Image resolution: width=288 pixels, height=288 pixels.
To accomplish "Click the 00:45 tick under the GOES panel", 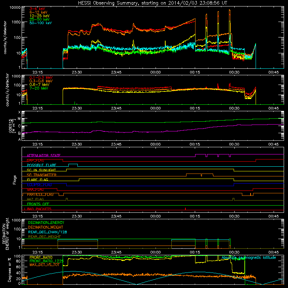I will (274, 144).
